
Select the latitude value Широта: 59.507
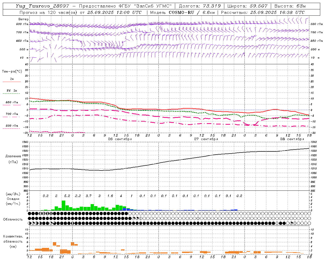click(x=247, y=6)
